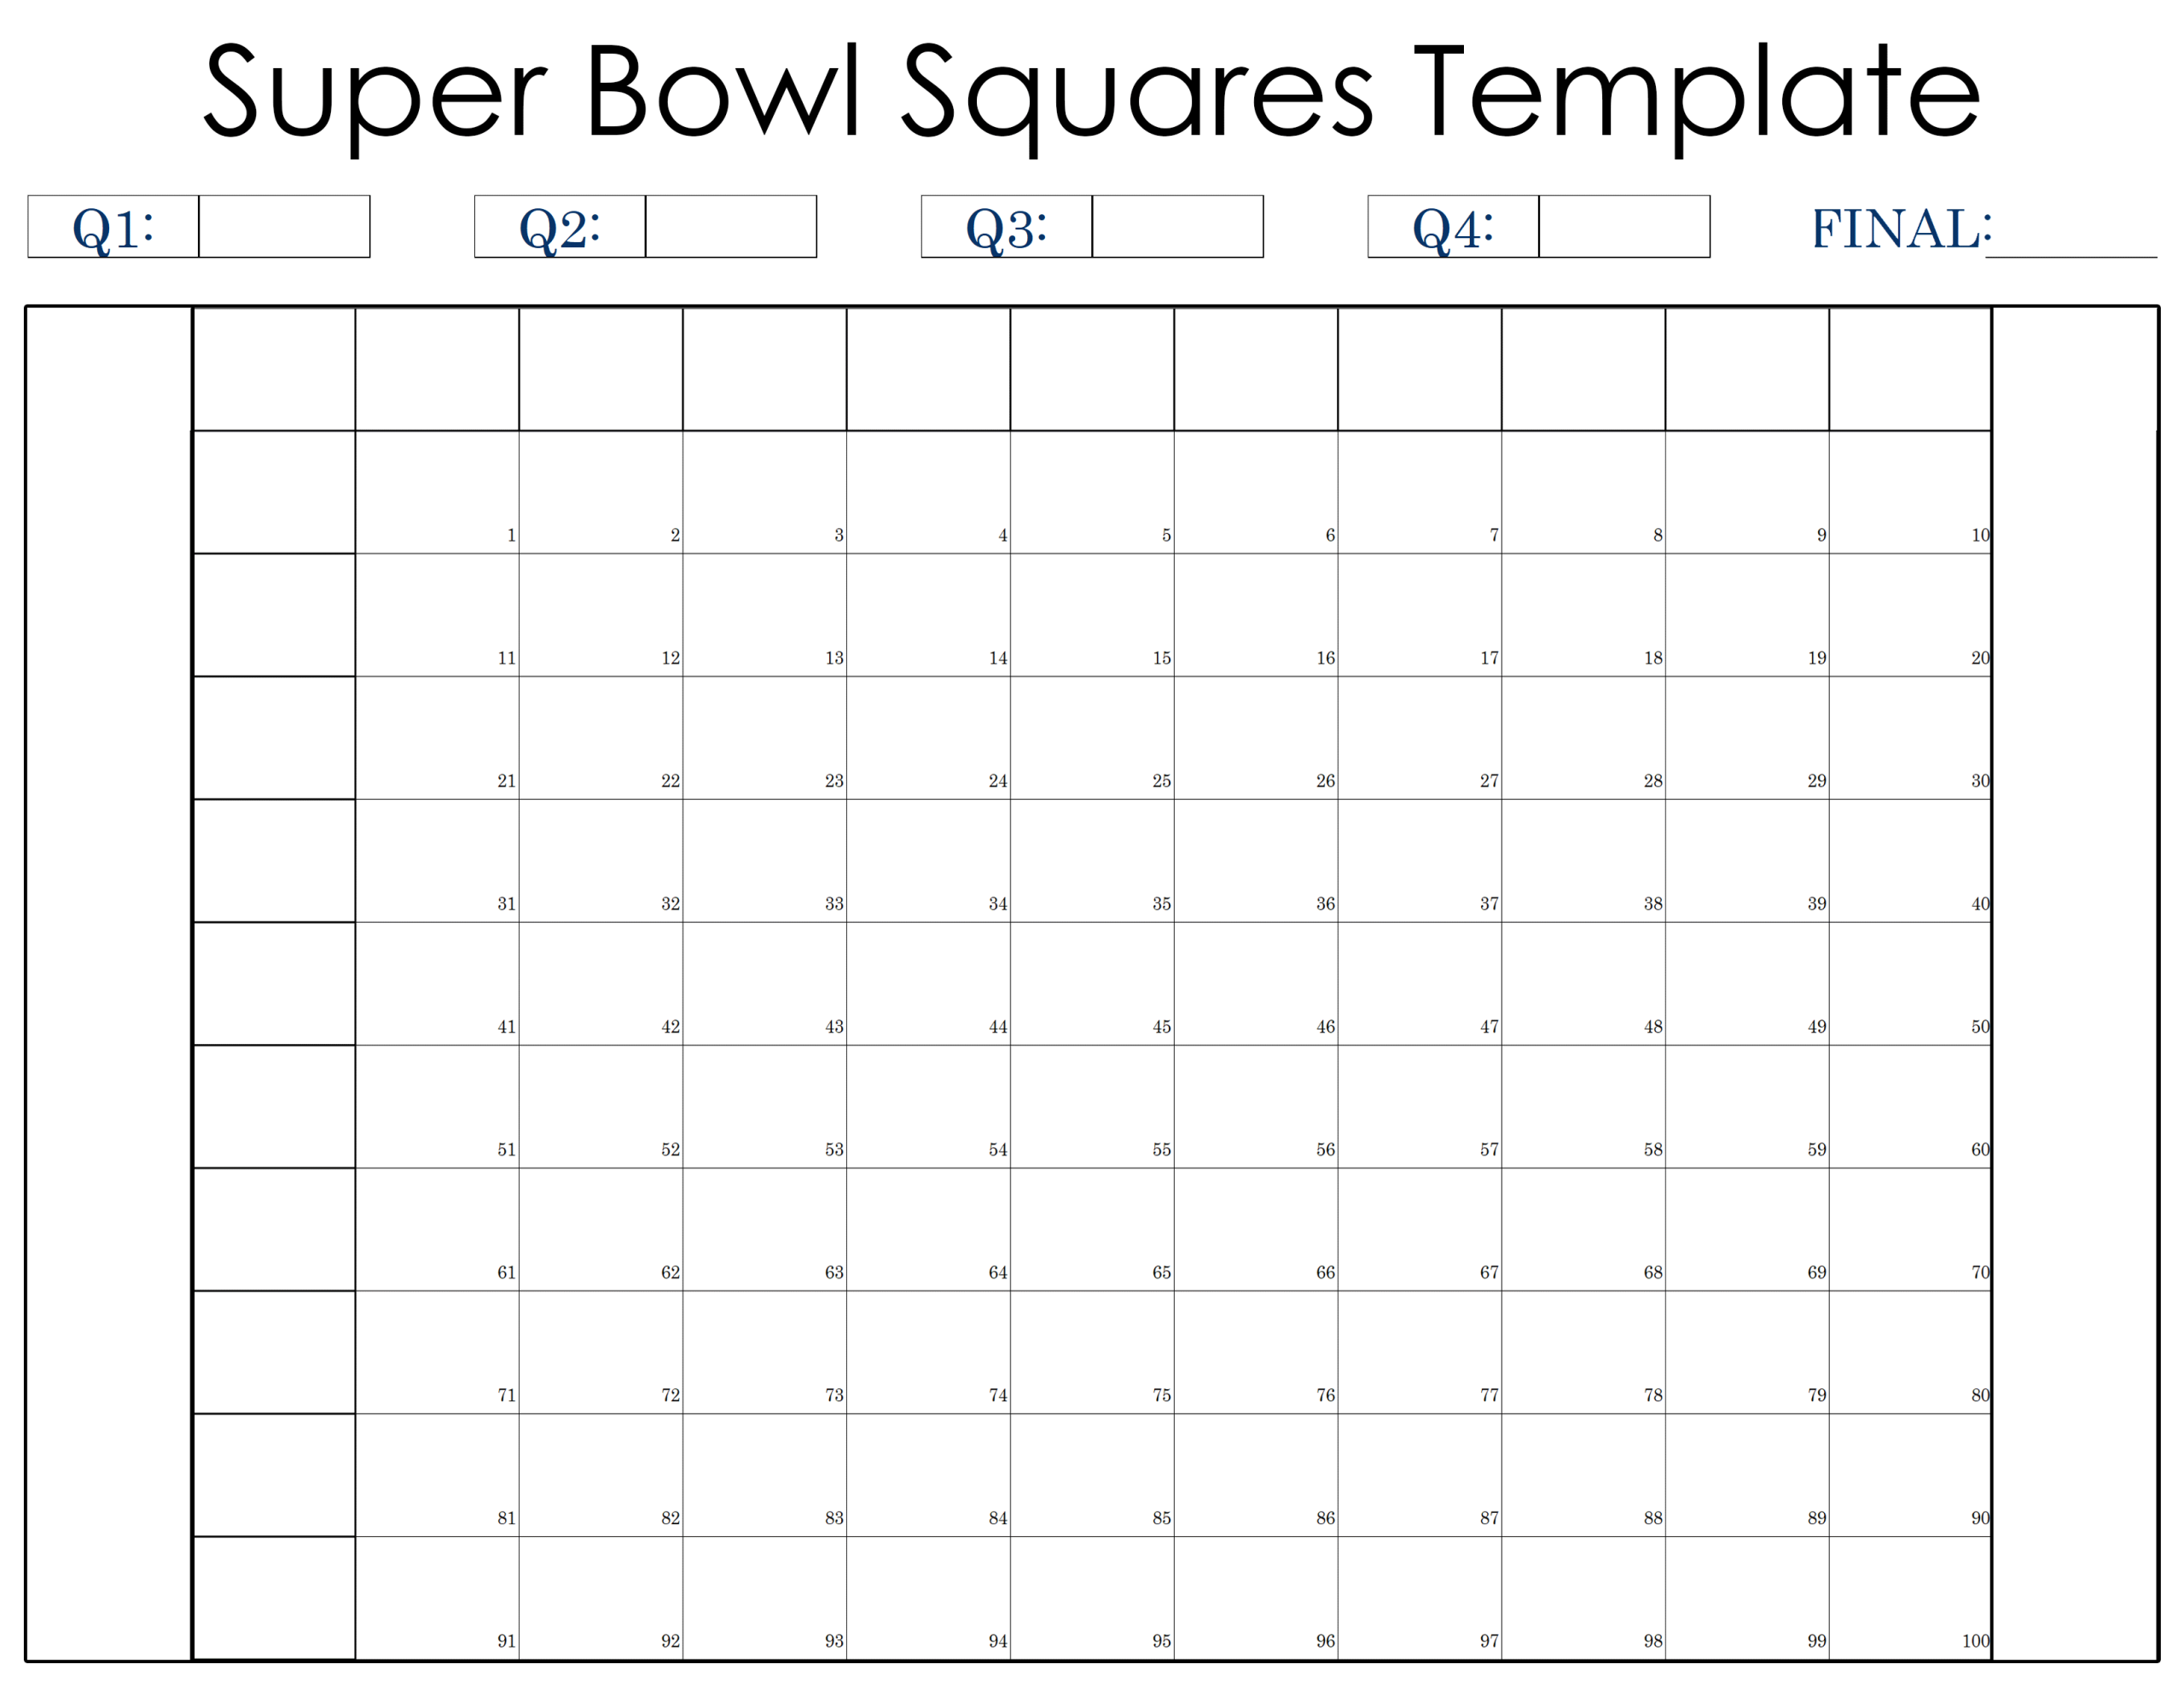Click the header cell above square 9
This screenshot has width=2184, height=1687.
coord(1747,369)
